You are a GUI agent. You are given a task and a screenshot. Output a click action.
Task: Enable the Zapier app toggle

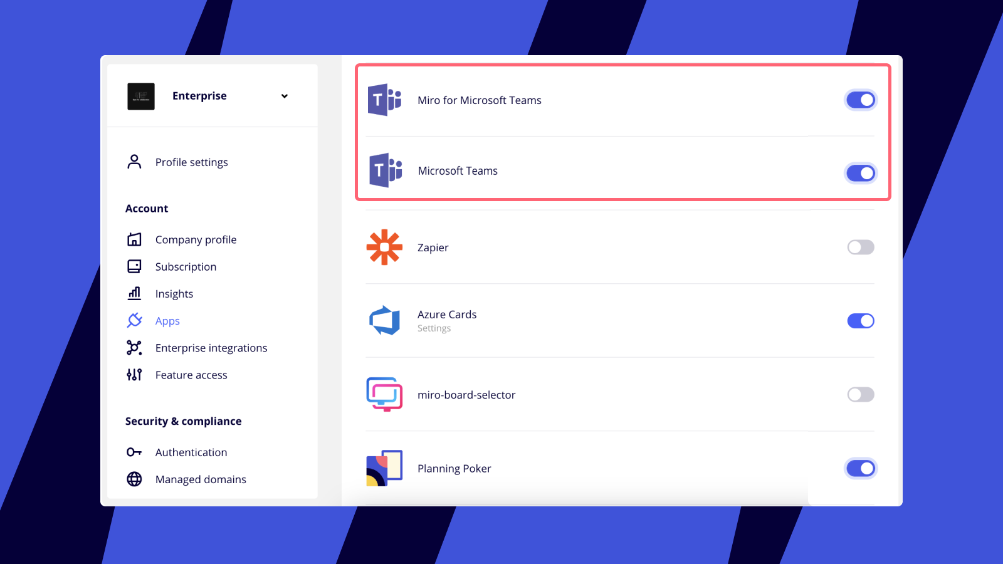[861, 248]
